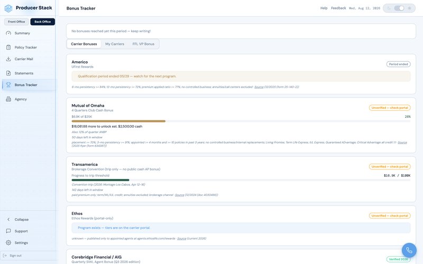Viewport: 423px width, 264px height.
Task: Open the Americo Source link
Action: coord(259,87)
